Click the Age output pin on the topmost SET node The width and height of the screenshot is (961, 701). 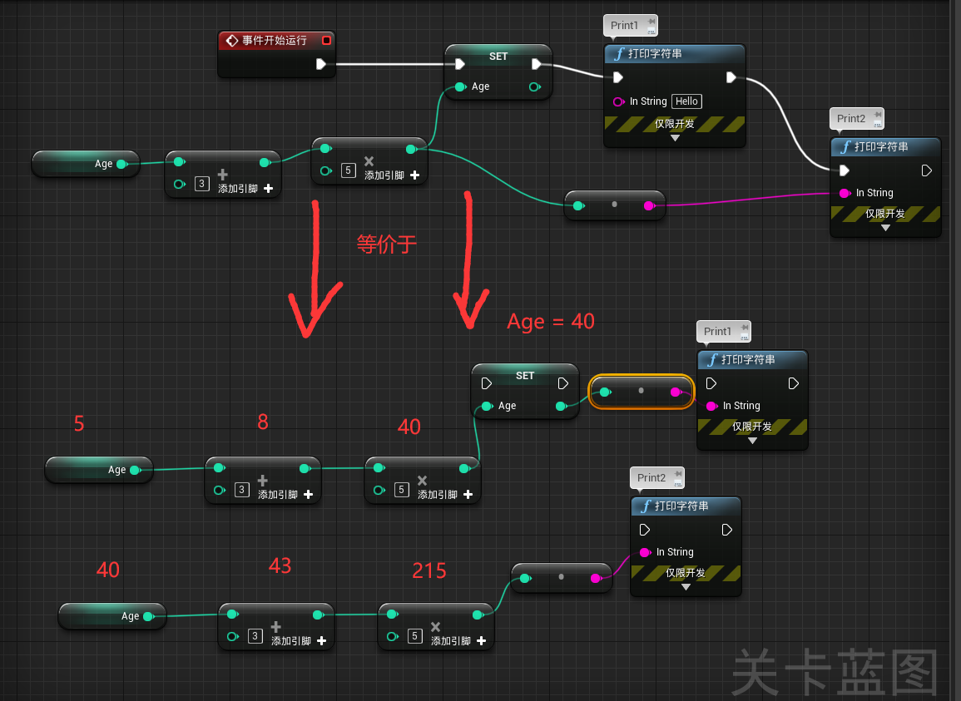[534, 86]
